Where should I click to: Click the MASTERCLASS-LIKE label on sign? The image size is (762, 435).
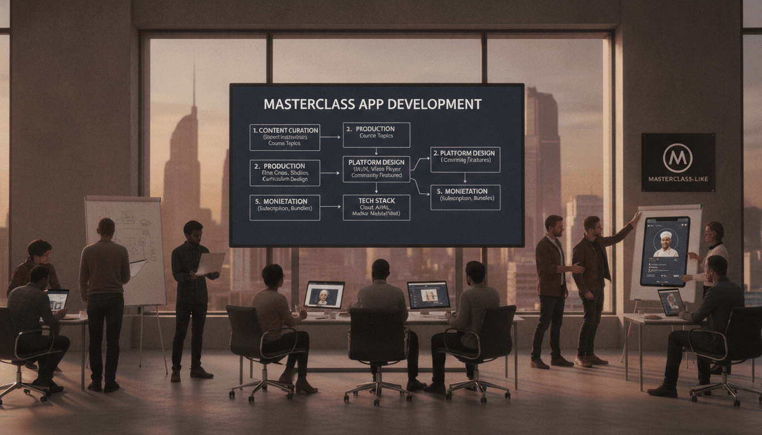point(678,180)
